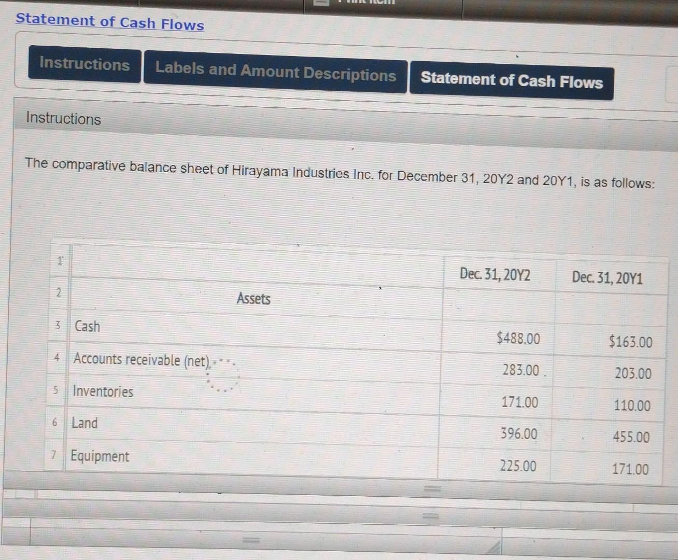Click the Dec. 31, 20Y2 column header
This screenshot has width=678, height=560.
point(495,274)
